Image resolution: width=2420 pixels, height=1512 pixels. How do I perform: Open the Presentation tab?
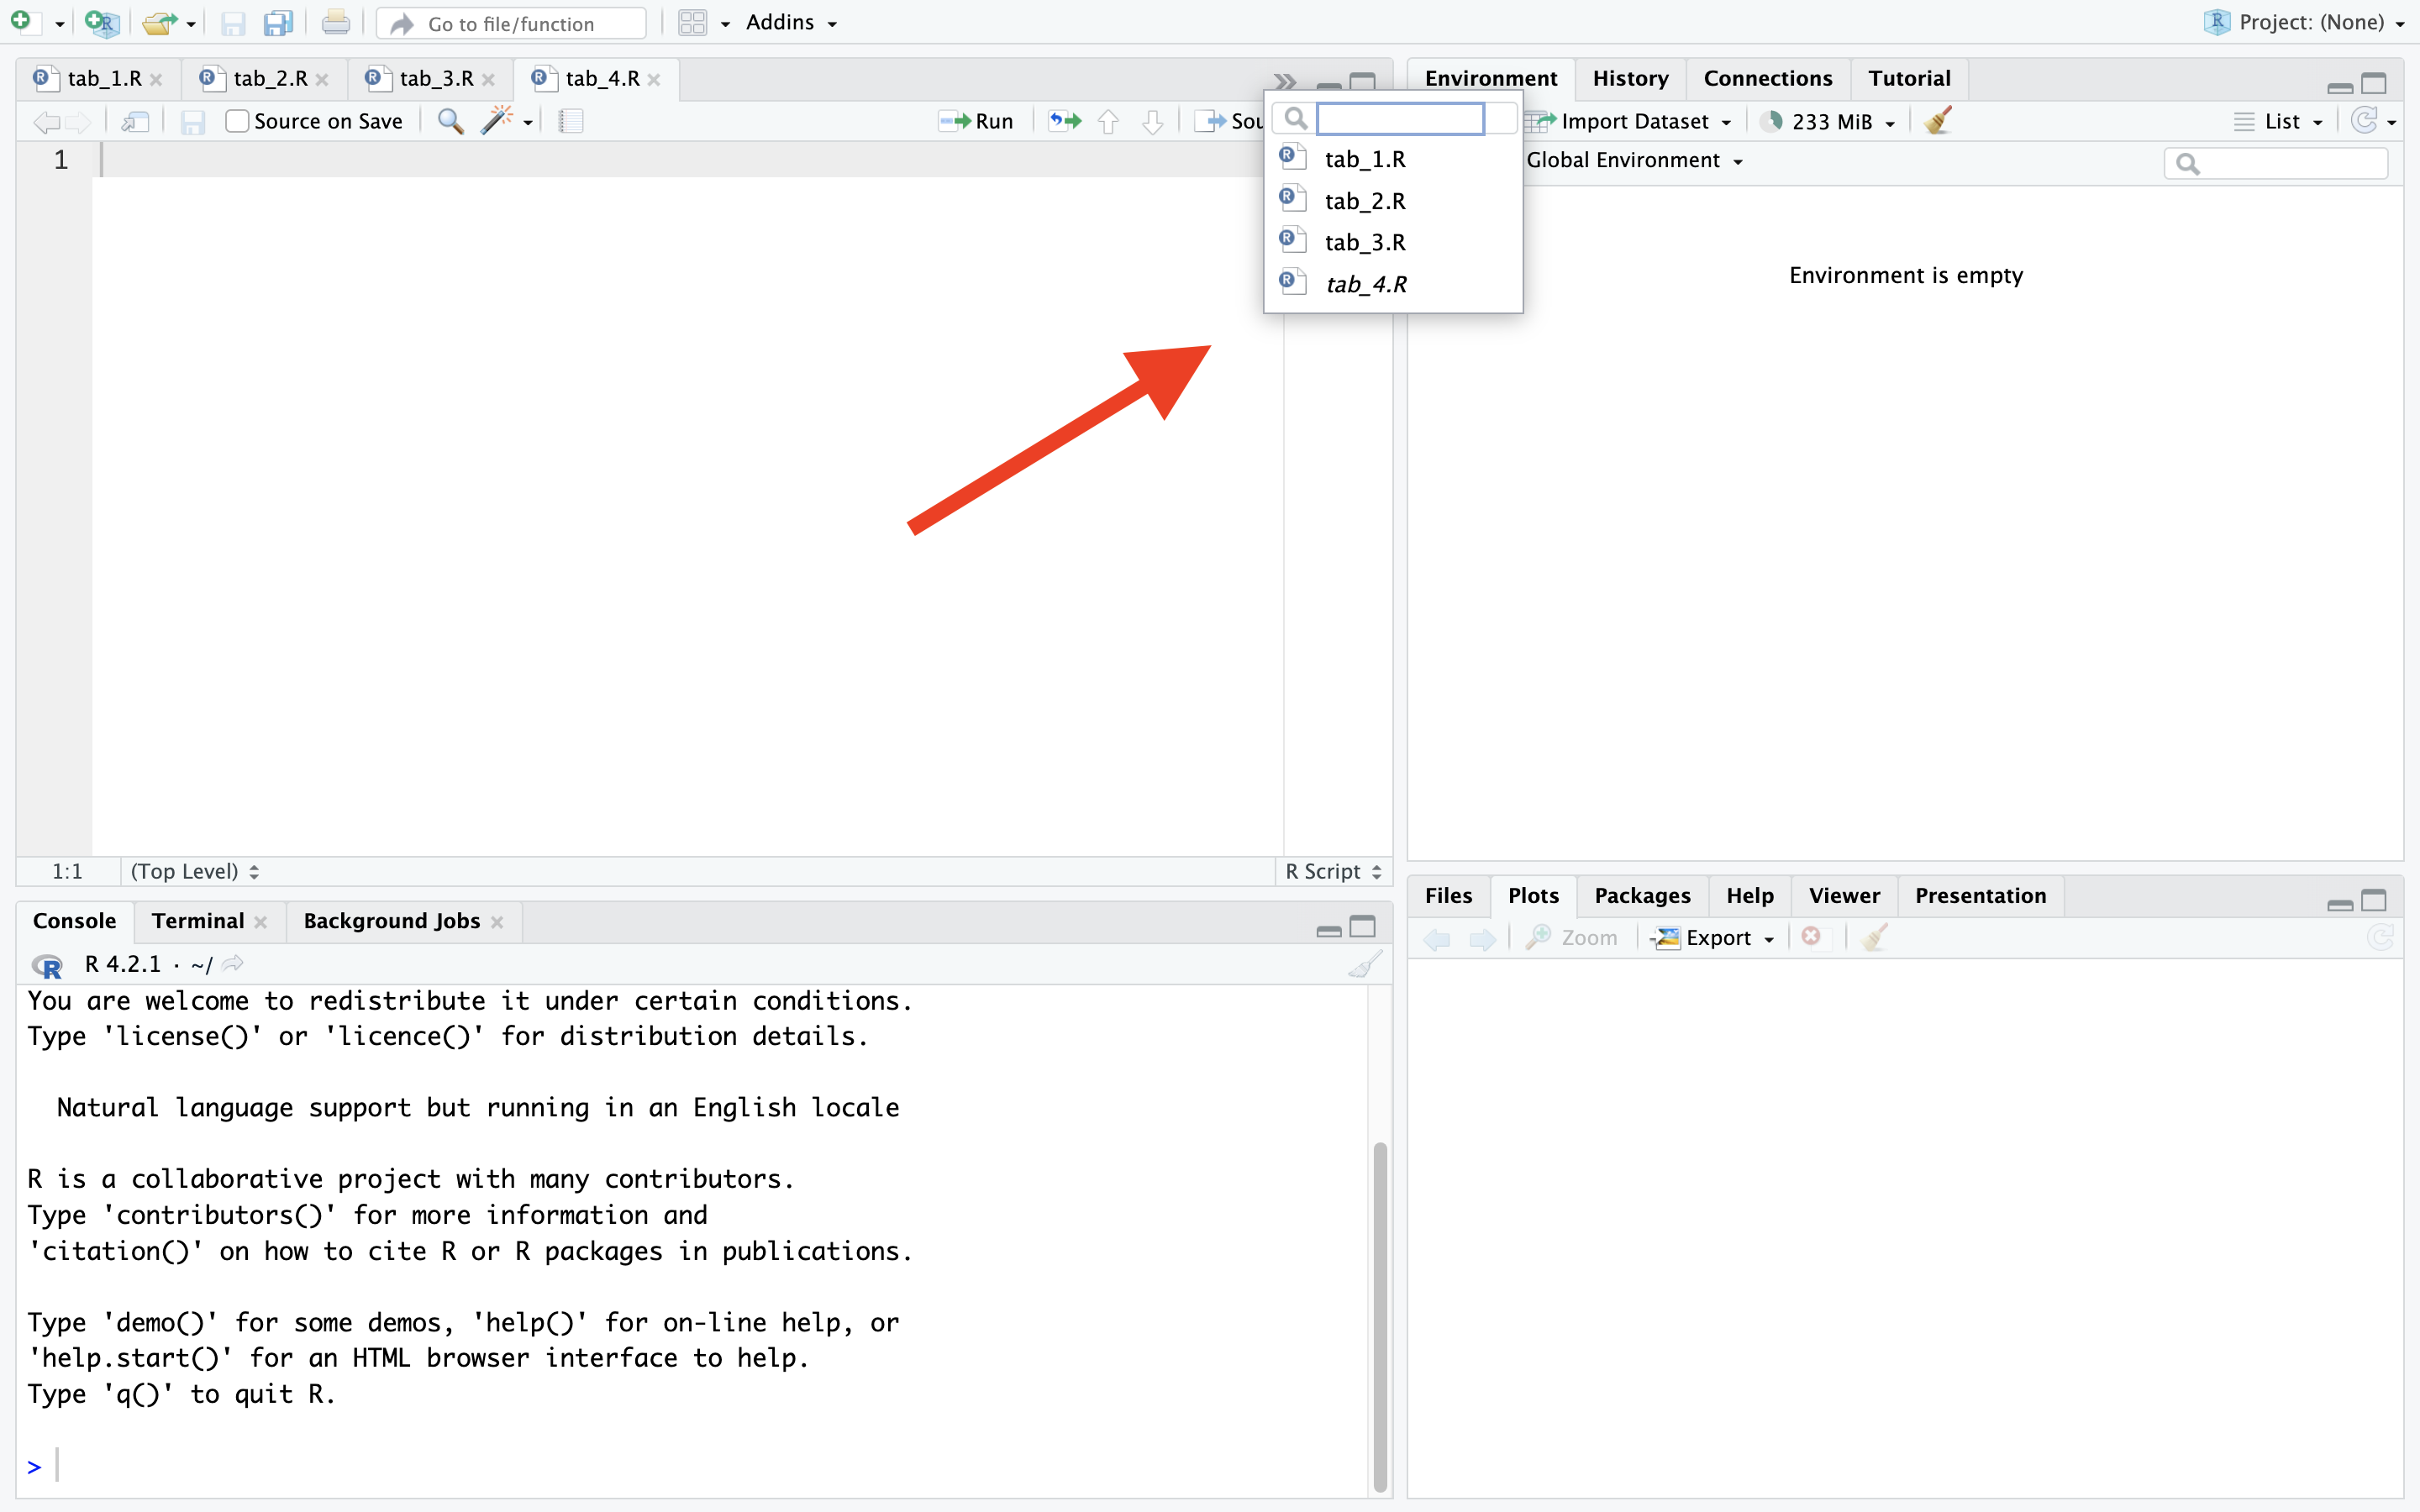(1980, 895)
